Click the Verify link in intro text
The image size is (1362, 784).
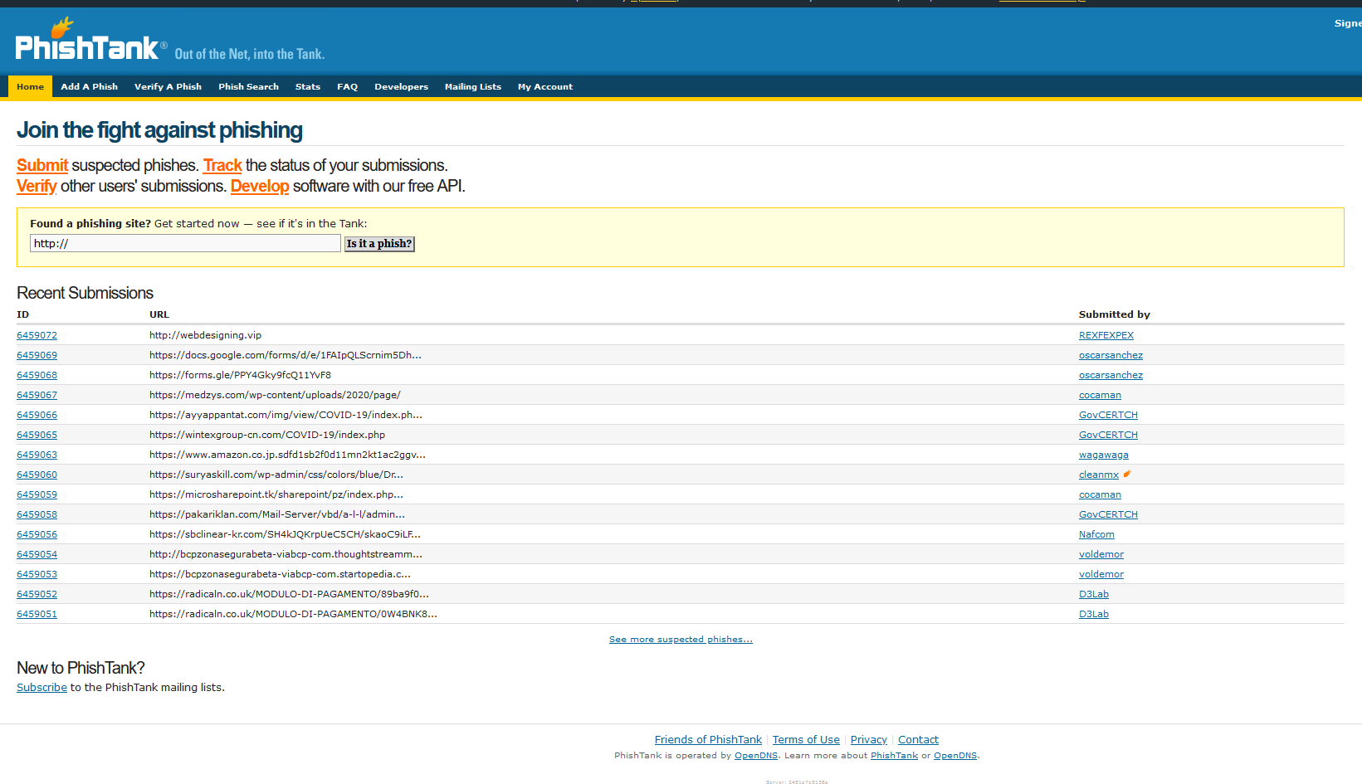(x=37, y=186)
